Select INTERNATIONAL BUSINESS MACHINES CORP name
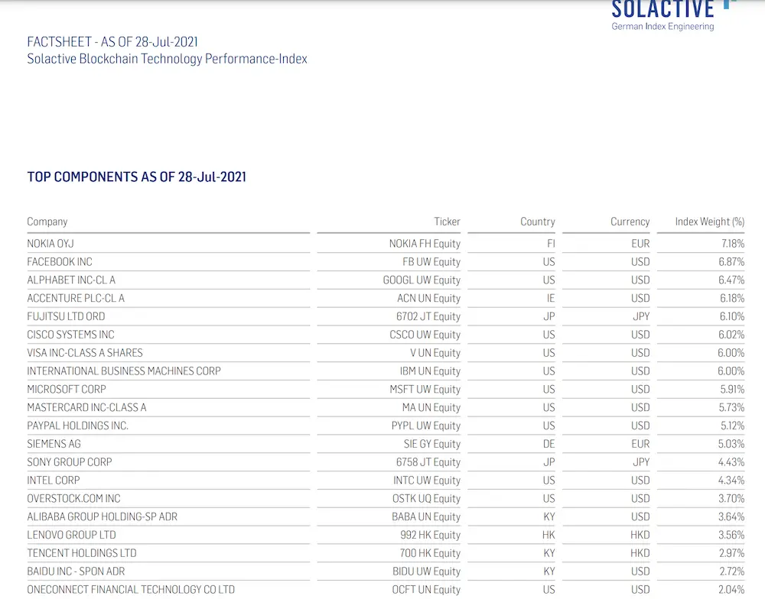This screenshot has height=599, width=765. (124, 371)
